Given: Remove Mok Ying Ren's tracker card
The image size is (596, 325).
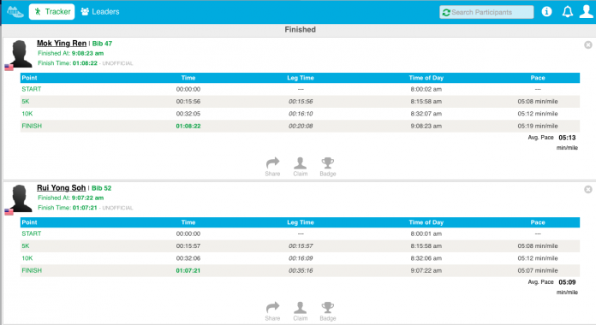Looking at the screenshot, I should tap(588, 44).
